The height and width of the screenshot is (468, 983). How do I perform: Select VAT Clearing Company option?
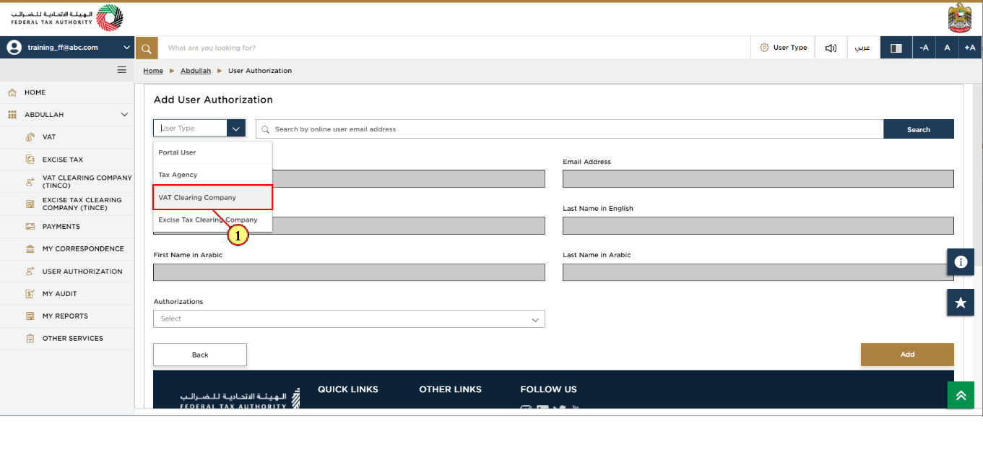(212, 197)
